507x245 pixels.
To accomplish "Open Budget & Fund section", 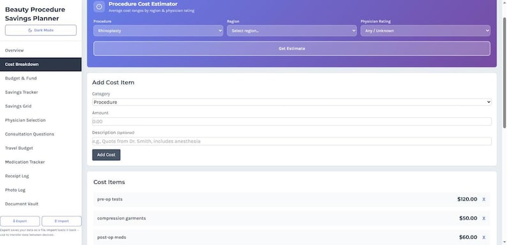I will click(41, 78).
